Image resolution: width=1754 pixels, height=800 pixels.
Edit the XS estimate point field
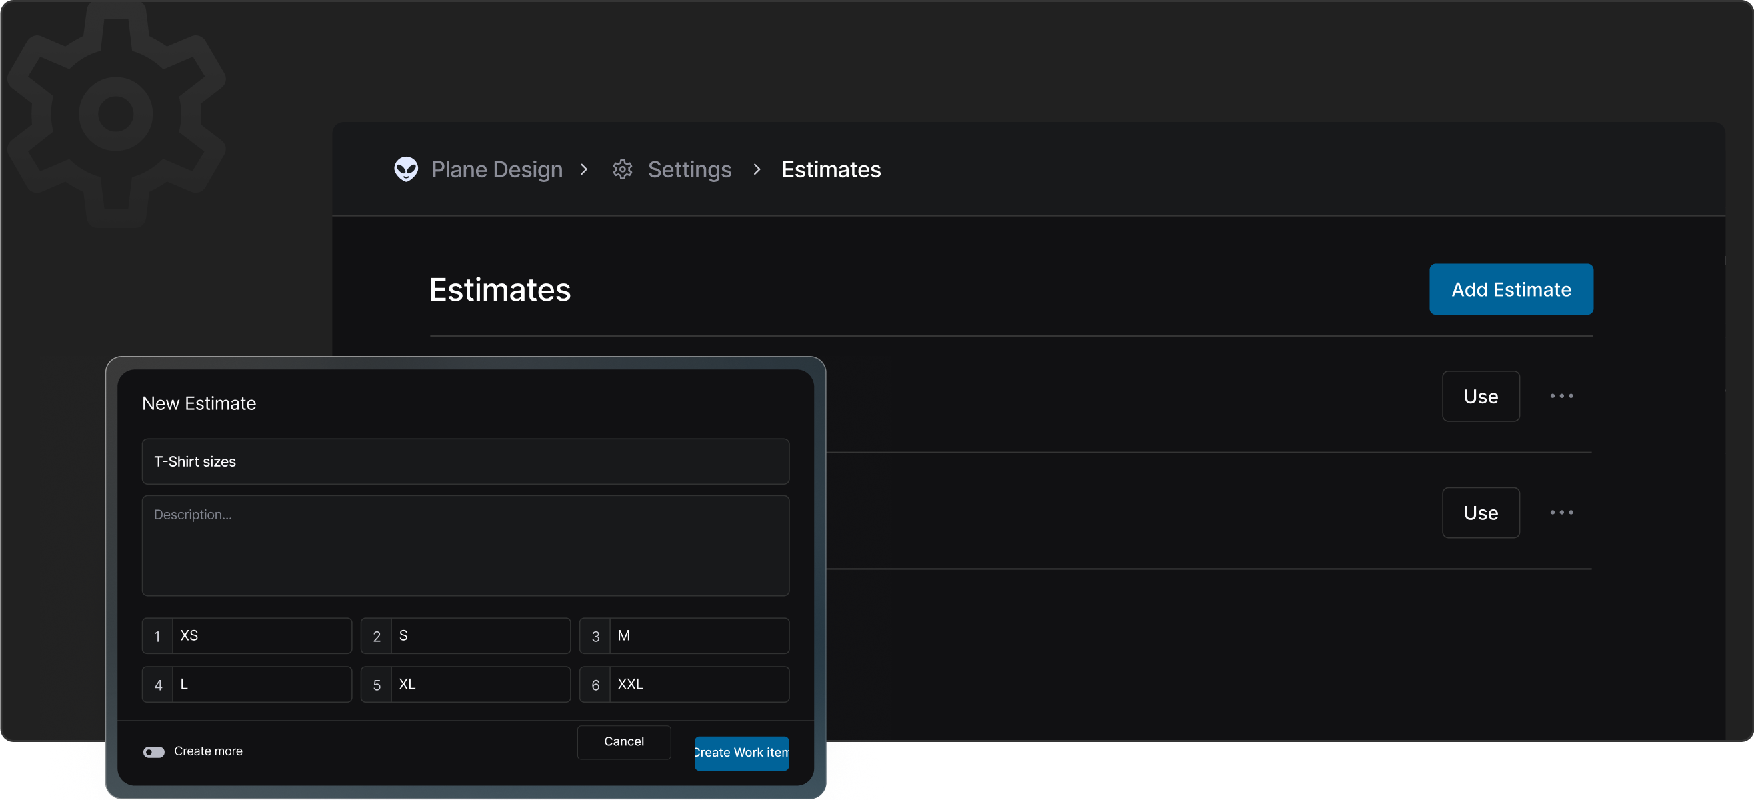tap(261, 636)
